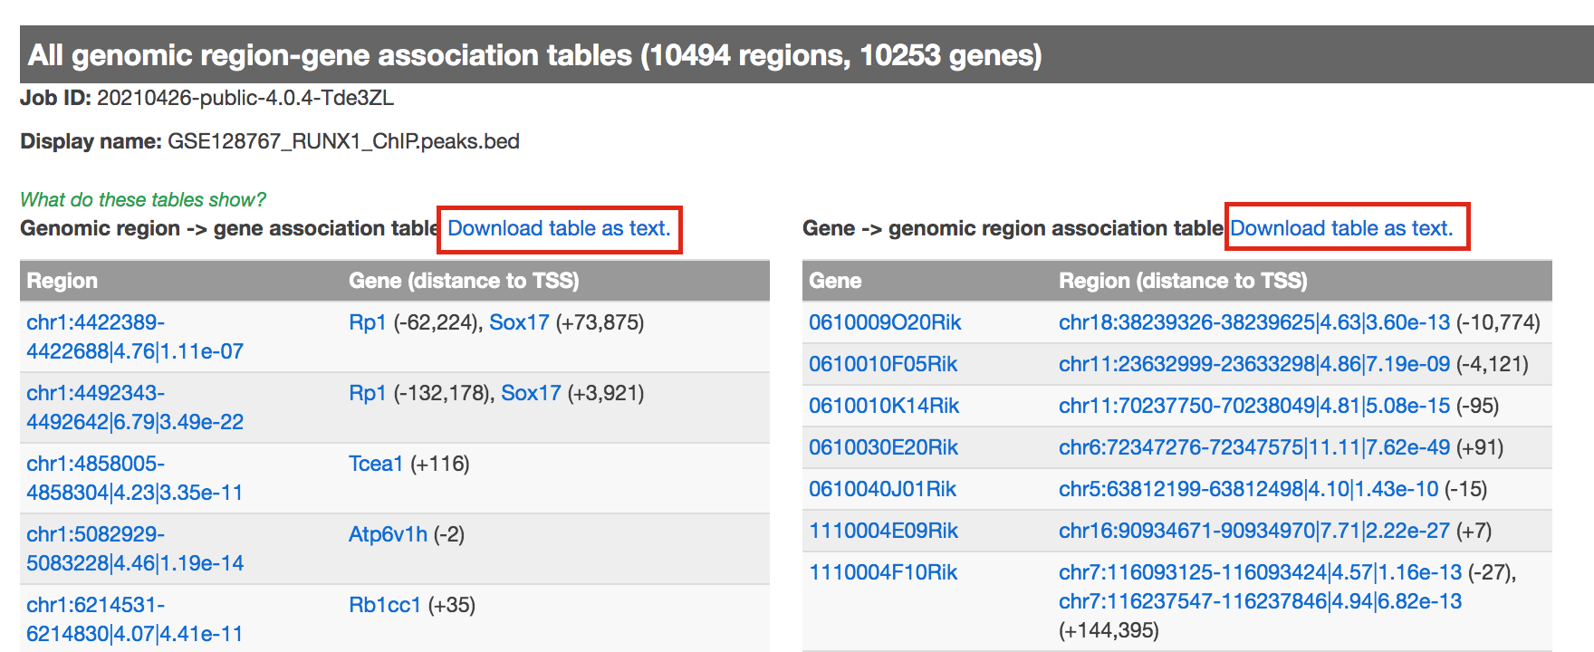Open the 'What do these tables show?' help link
1594x652 pixels.
(143, 199)
